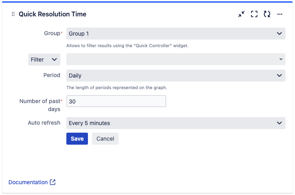Minimize the Quick Resolution Time widget

(x=241, y=14)
